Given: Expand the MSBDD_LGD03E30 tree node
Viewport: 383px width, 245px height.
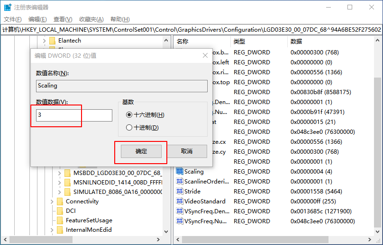Looking at the screenshot, I should (59, 173).
